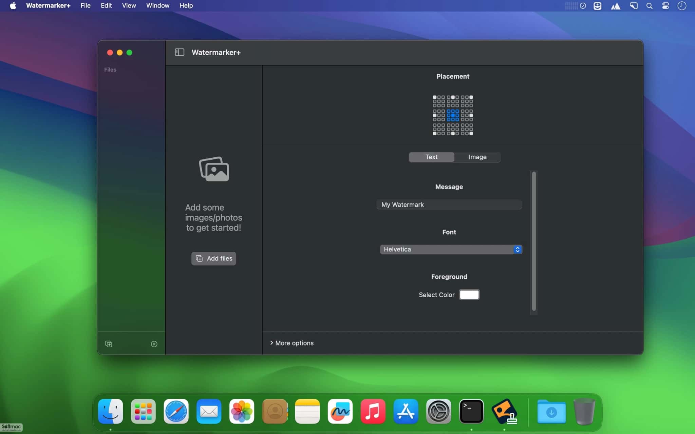Launch Terminal from the dock

click(471, 411)
